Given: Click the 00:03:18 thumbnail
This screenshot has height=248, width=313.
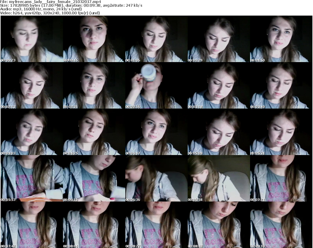Looking at the screenshot, I should (x=219, y=85).
